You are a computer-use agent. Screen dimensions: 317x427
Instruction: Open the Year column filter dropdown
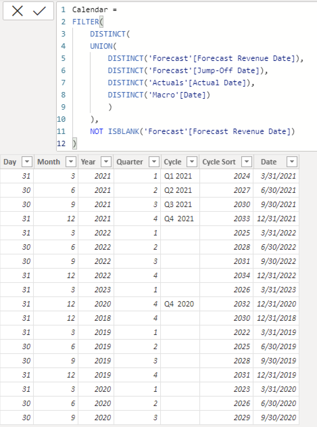pyautogui.click(x=106, y=162)
